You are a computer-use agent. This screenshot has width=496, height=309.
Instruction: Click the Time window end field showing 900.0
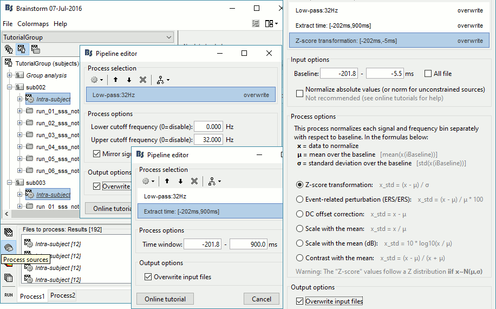coord(249,244)
